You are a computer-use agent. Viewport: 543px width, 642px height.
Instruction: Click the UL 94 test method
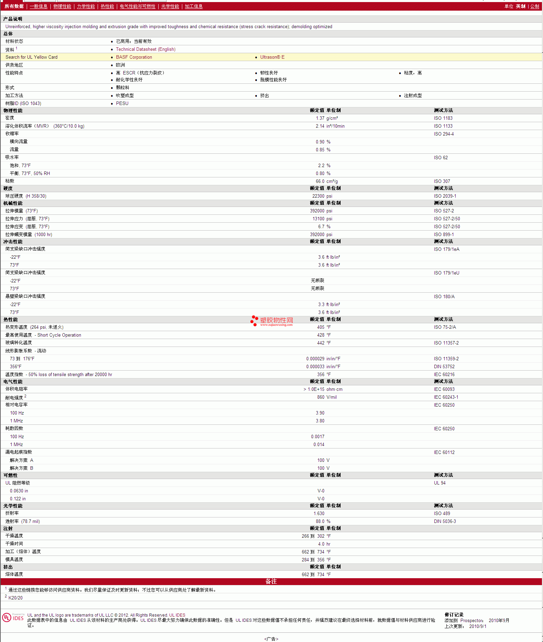pyautogui.click(x=440, y=483)
